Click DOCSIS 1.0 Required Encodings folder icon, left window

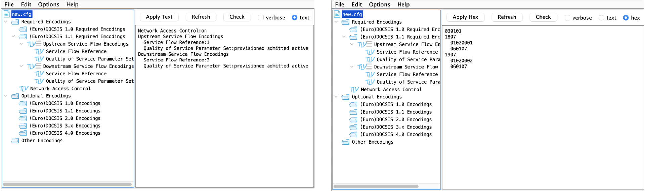click(23, 29)
